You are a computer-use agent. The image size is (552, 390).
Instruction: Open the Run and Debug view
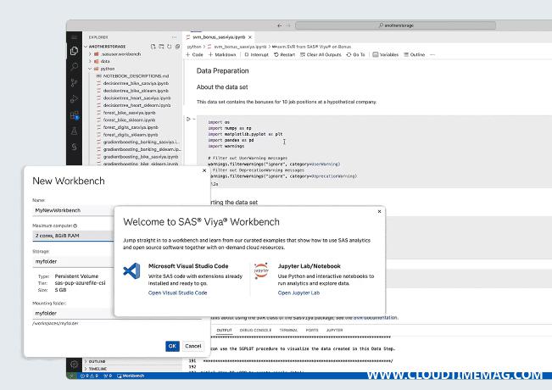(x=74, y=99)
